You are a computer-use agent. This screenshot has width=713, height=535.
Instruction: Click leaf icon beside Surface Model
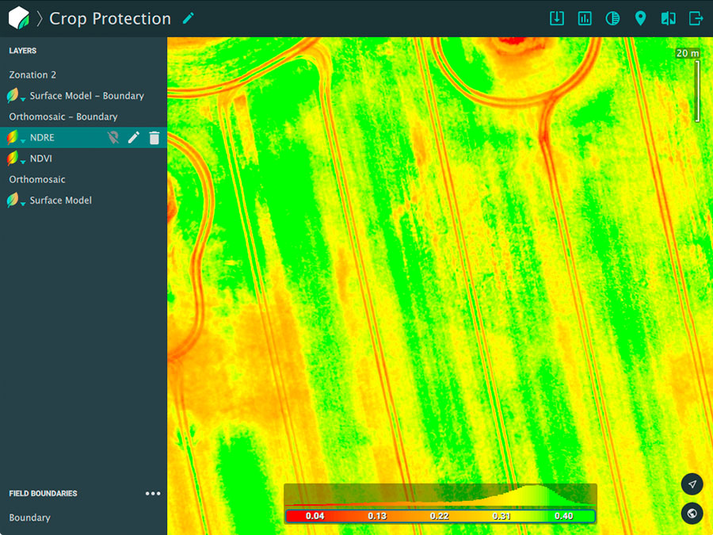point(12,201)
